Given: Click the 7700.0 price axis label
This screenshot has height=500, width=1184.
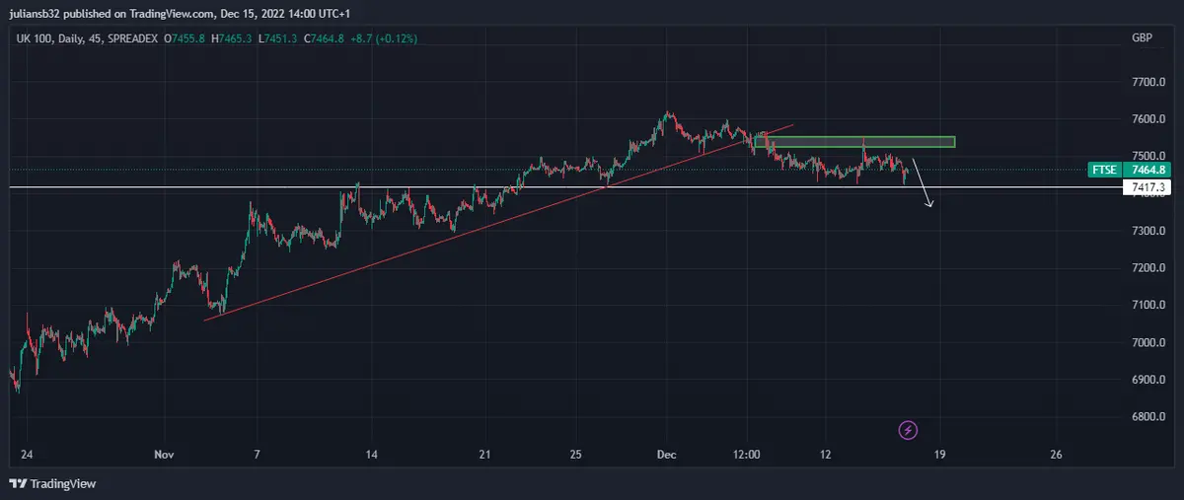Looking at the screenshot, I should click(x=1148, y=82).
